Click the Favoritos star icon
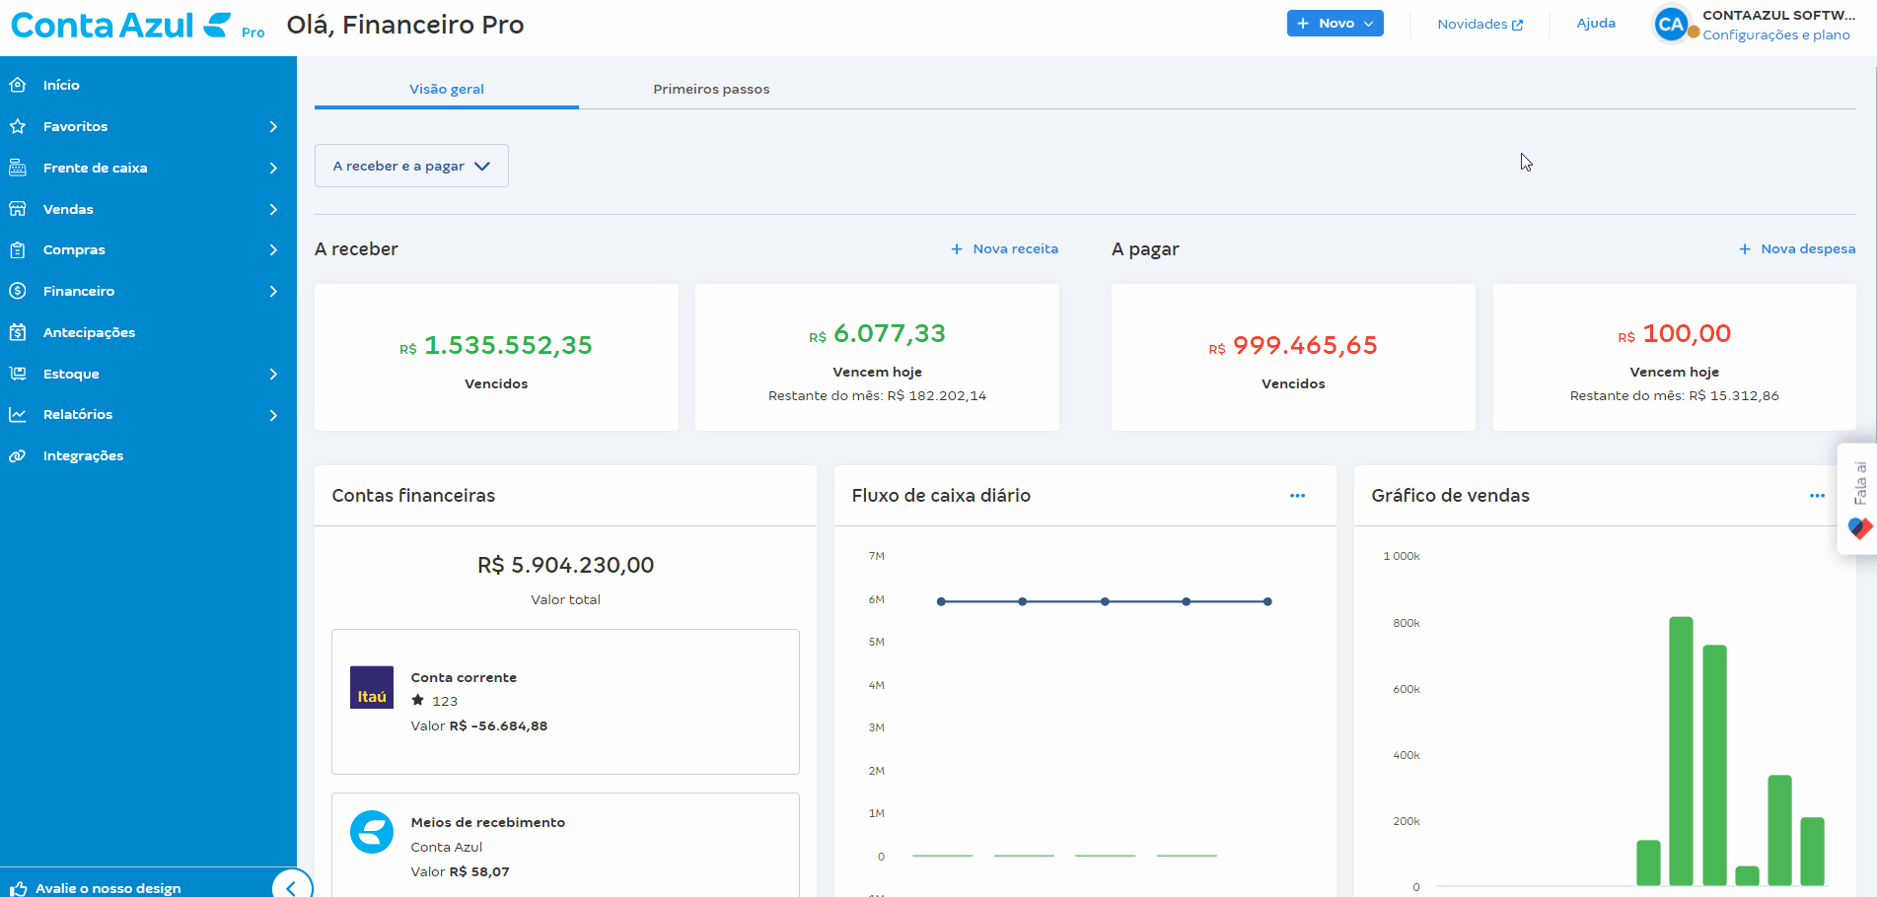Image resolution: width=1877 pixels, height=897 pixels. pos(18,126)
